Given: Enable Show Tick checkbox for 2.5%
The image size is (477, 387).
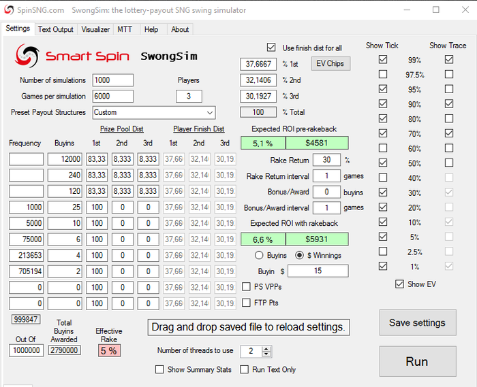Looking at the screenshot, I should pos(383,252).
